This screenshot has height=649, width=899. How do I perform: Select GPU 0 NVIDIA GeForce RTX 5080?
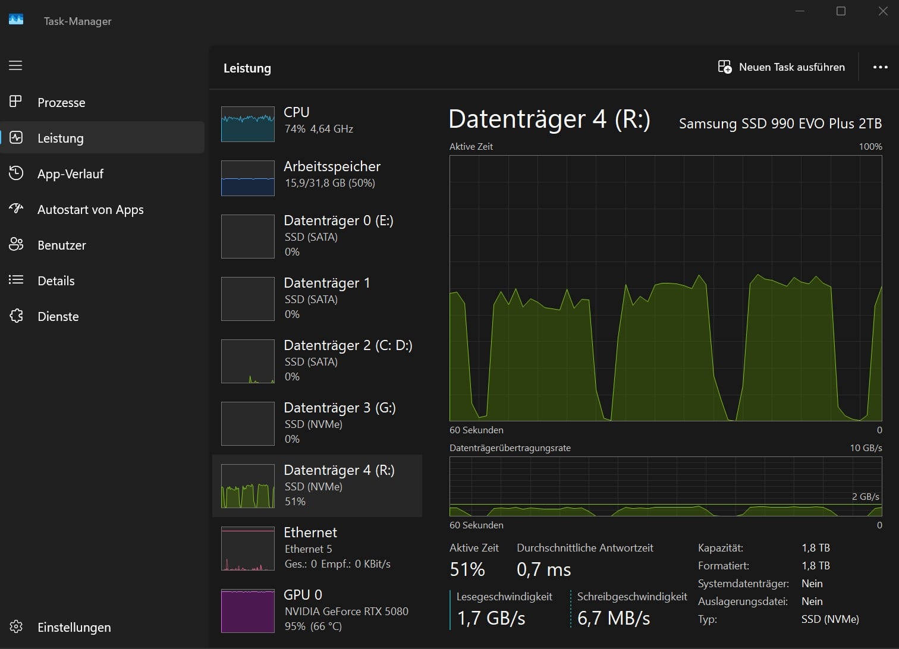click(x=345, y=611)
